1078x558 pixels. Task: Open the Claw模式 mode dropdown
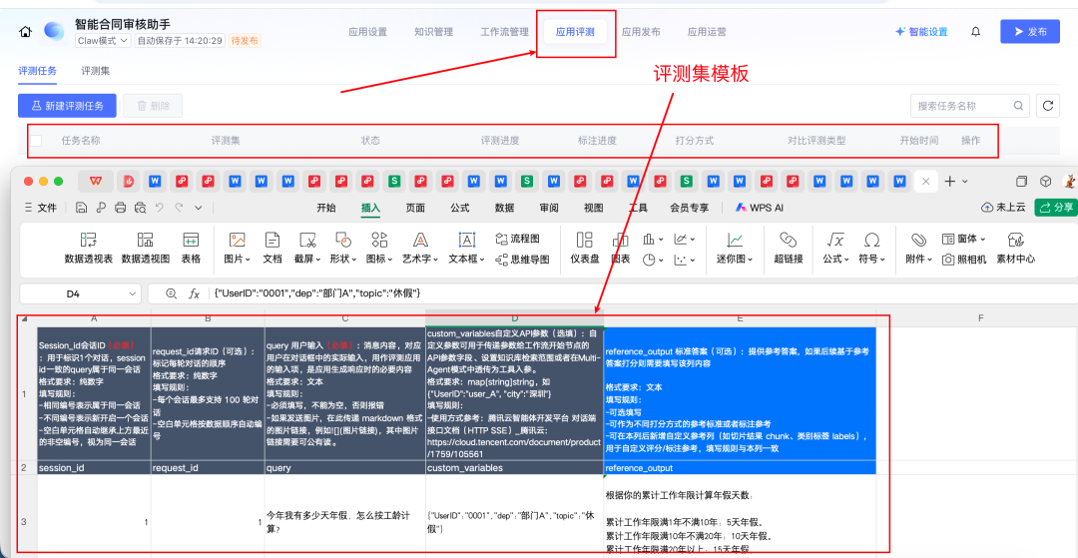click(103, 41)
